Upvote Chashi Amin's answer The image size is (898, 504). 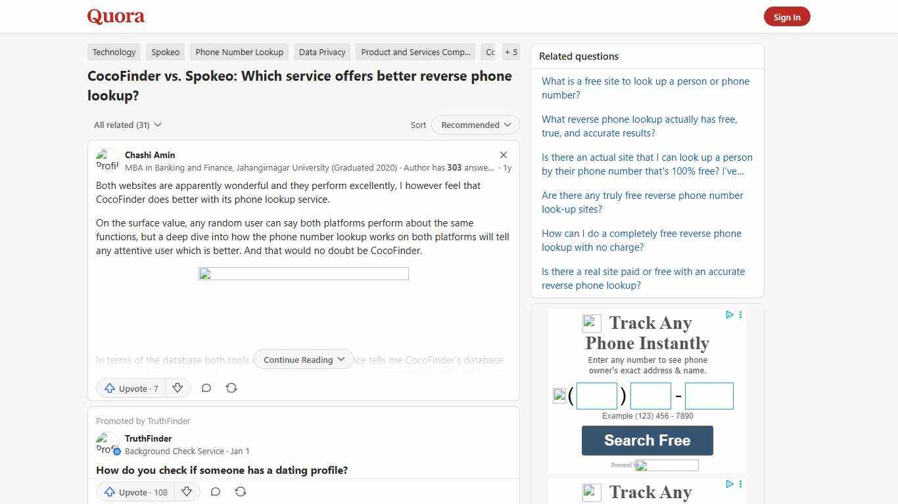tap(130, 388)
